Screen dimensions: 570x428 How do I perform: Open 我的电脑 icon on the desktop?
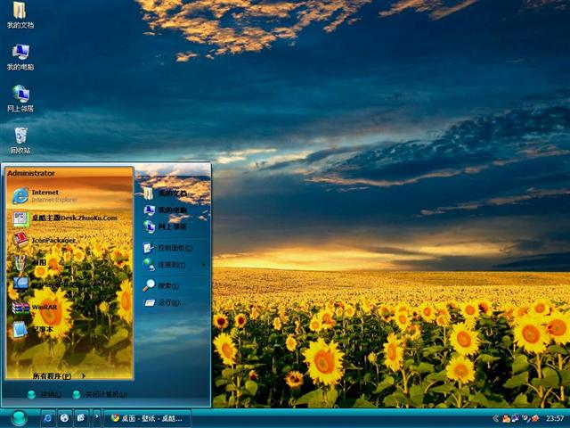pos(20,55)
